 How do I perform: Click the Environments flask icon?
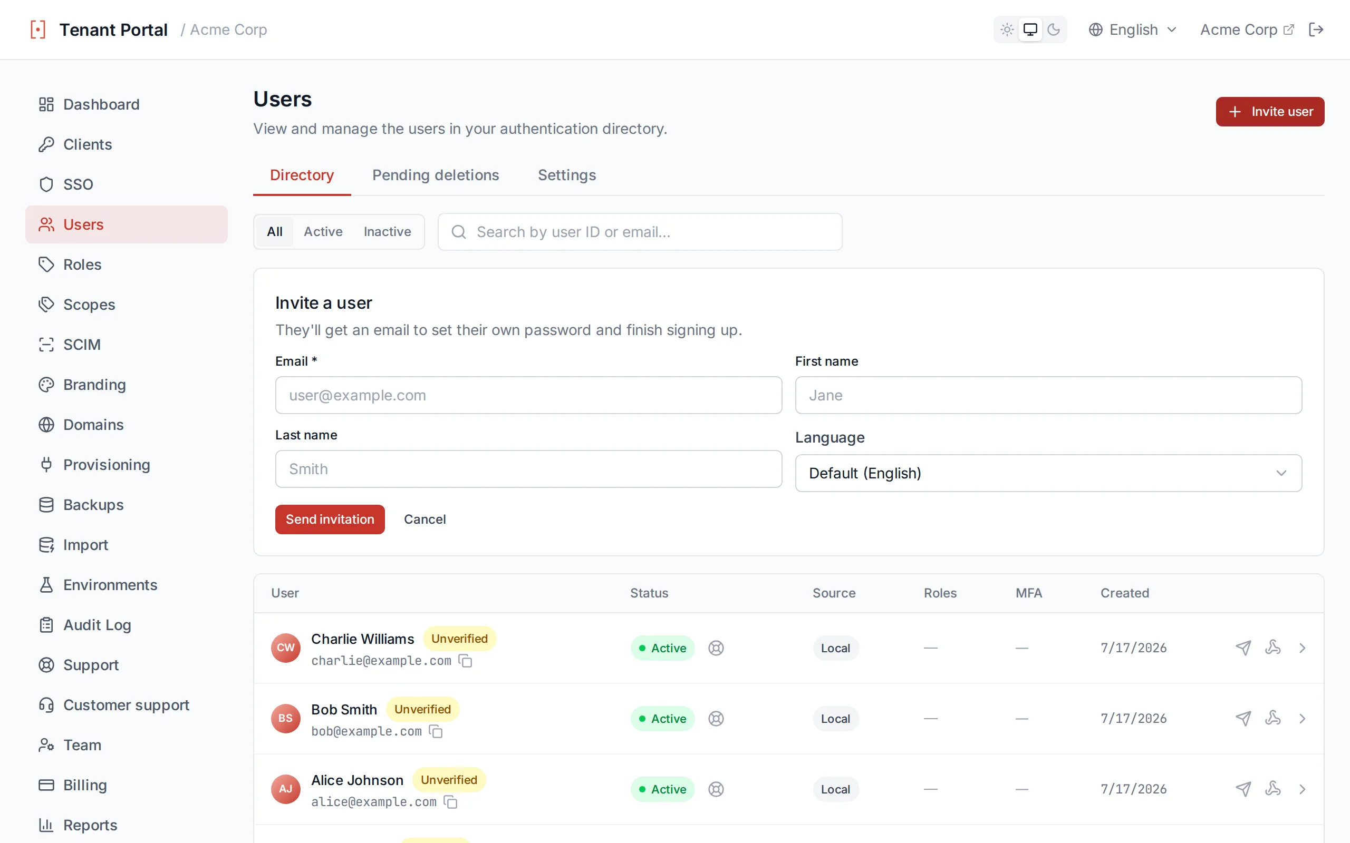coord(46,585)
